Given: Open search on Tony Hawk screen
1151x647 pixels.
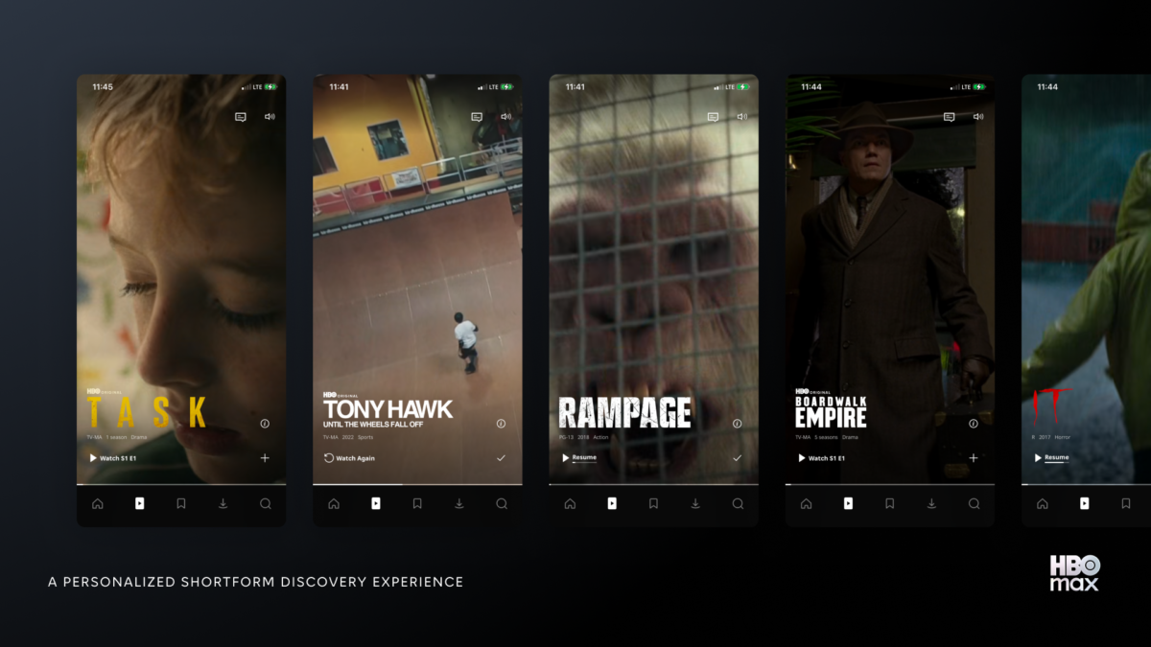Looking at the screenshot, I should tap(502, 504).
